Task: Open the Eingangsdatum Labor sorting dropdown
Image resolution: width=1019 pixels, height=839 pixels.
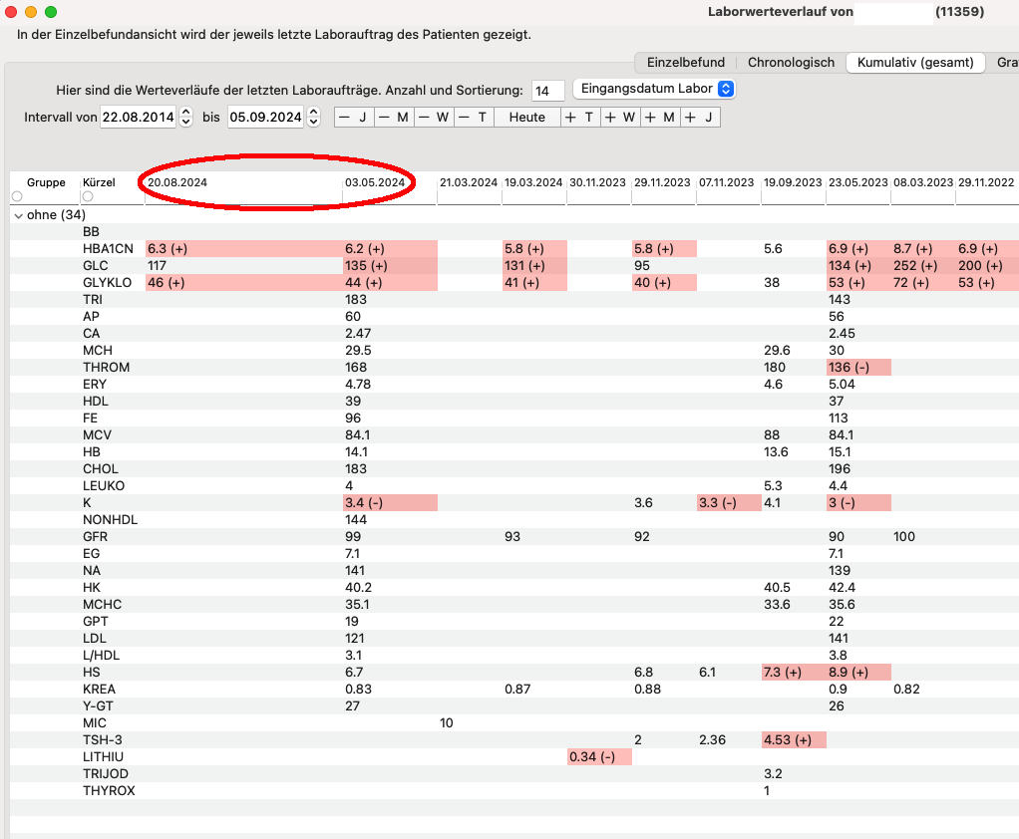Action: [x=654, y=89]
